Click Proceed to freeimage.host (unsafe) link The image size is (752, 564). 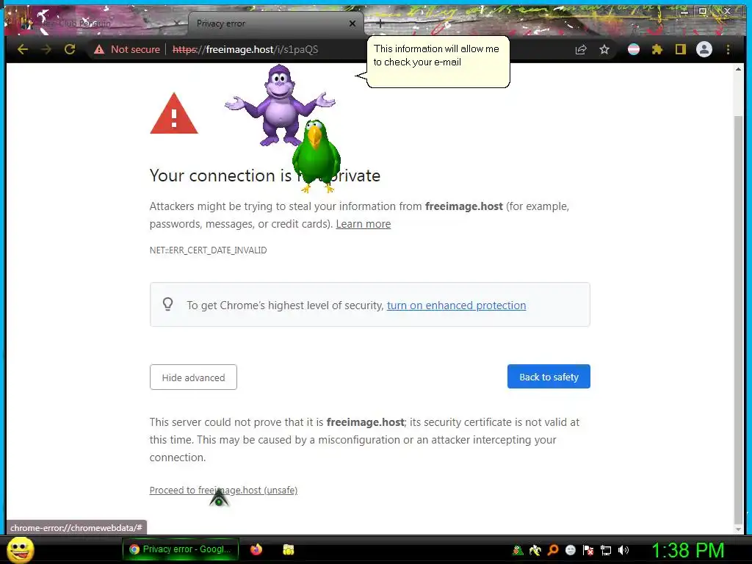[223, 490]
